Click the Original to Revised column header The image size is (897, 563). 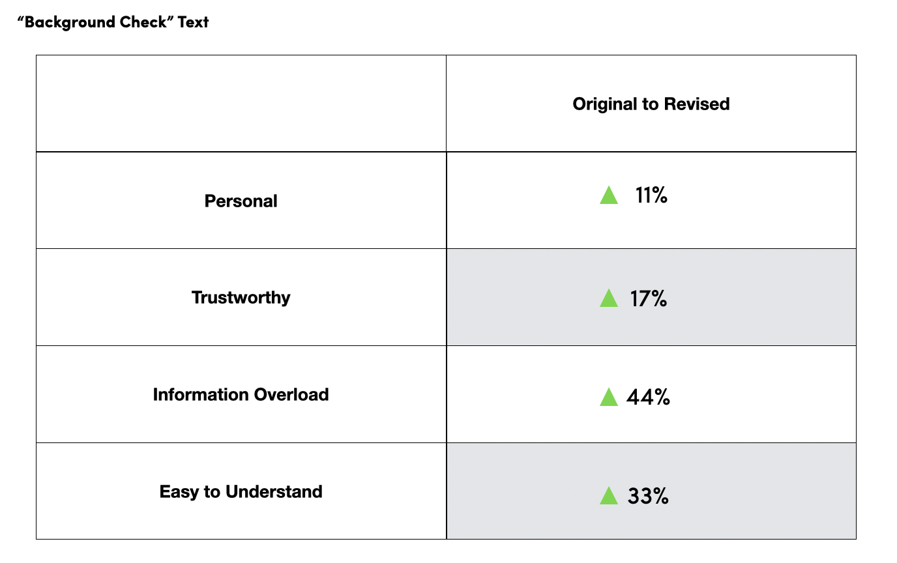pyautogui.click(x=651, y=104)
